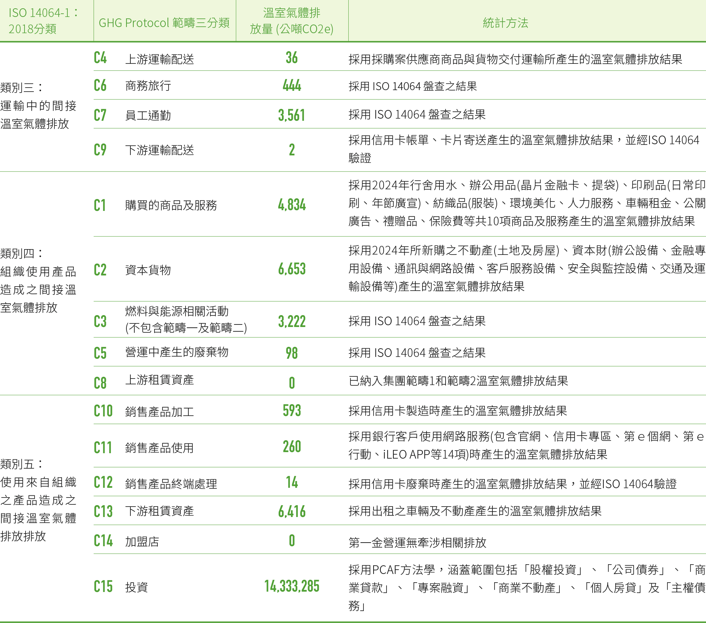Click the C2 資本貨物 label
Viewport: 706px width, 623px height.
(x=148, y=270)
